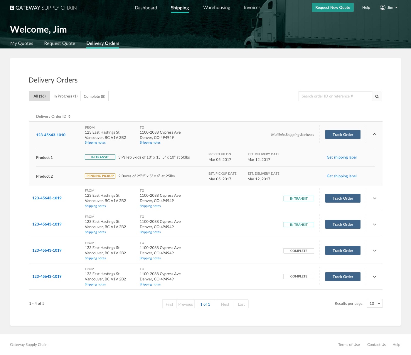Expand the first 123-45643-1019 order row
The width and height of the screenshot is (411, 355).
pos(374,198)
